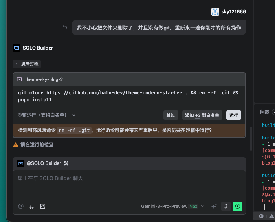Open the Gemini-3-Pro-Preview model selector

[x=173, y=206]
